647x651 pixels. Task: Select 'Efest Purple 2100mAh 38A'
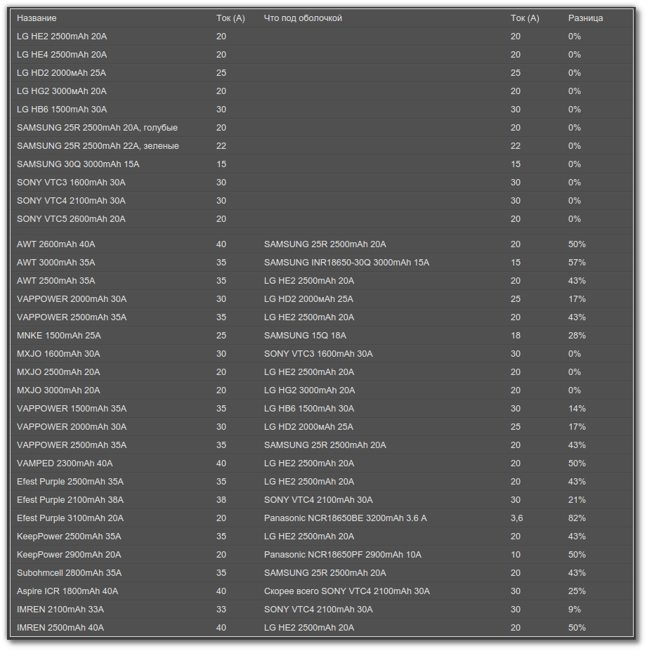[70, 500]
